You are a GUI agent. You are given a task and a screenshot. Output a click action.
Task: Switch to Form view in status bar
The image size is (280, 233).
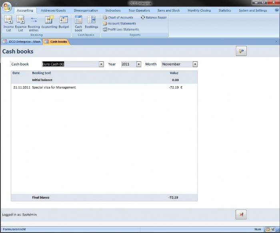[268, 229]
